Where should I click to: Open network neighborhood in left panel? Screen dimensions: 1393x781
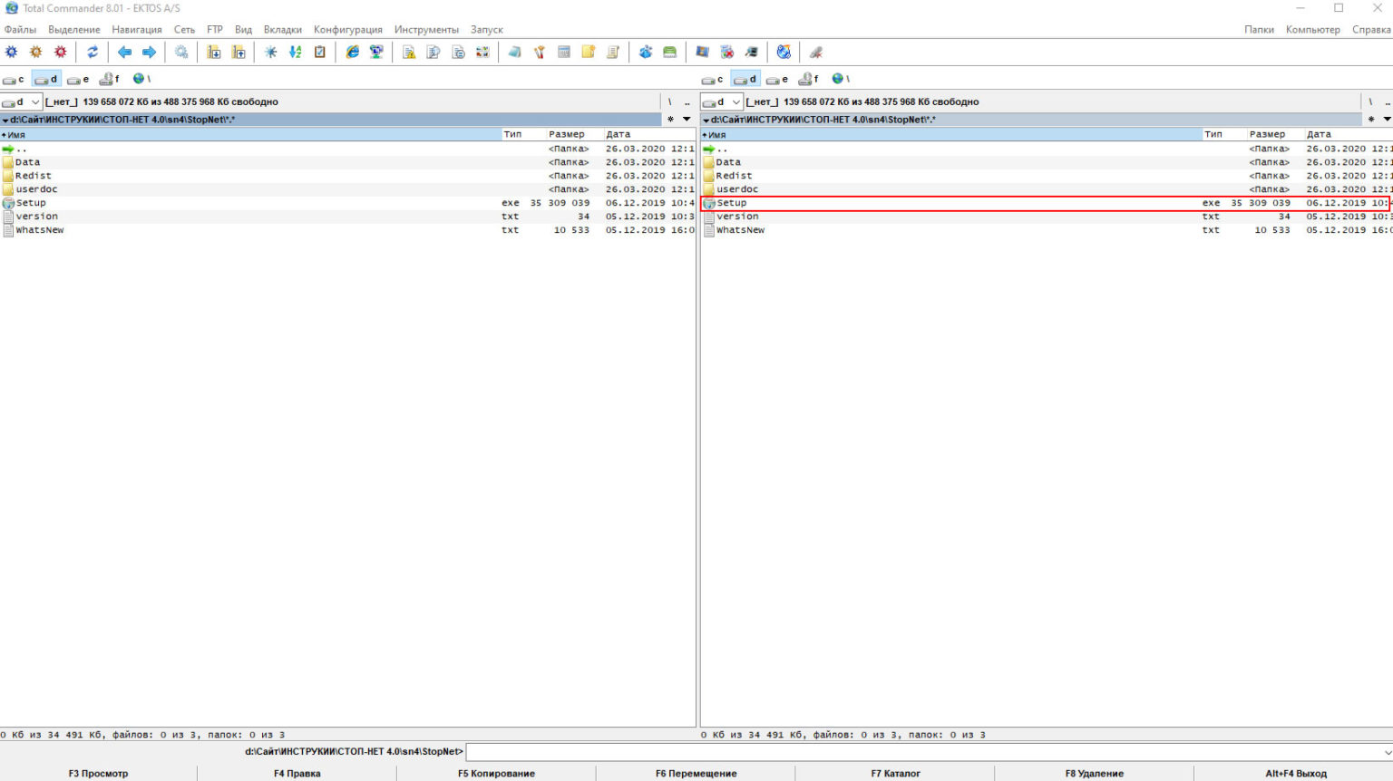coord(141,80)
